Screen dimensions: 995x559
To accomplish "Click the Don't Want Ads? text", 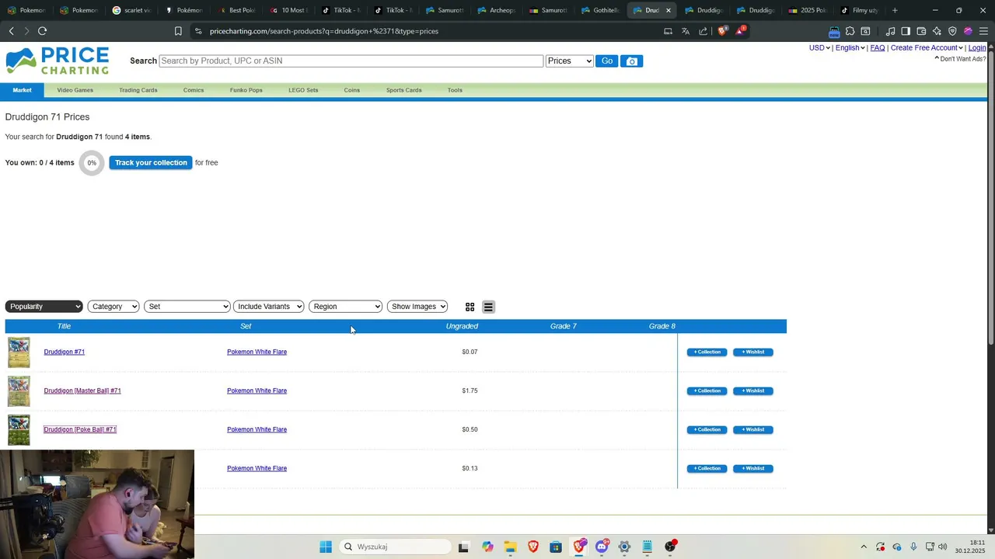I will (962, 59).
